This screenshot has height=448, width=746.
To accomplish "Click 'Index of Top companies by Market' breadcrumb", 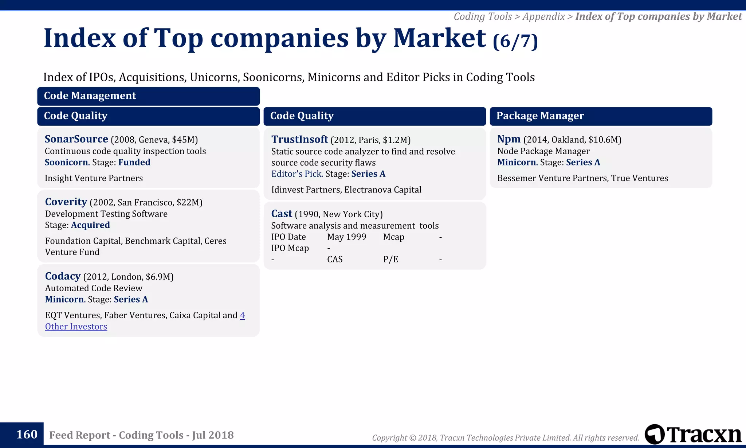I will 659,16.
